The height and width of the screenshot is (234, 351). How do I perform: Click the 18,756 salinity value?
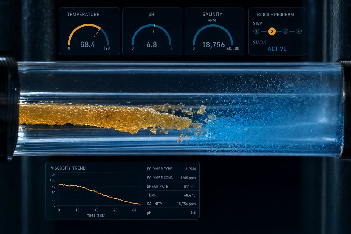(213, 45)
